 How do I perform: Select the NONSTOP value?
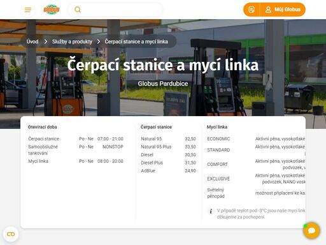point(113,147)
